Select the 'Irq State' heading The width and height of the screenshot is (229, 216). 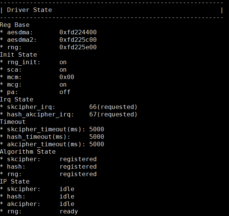pos(16,100)
